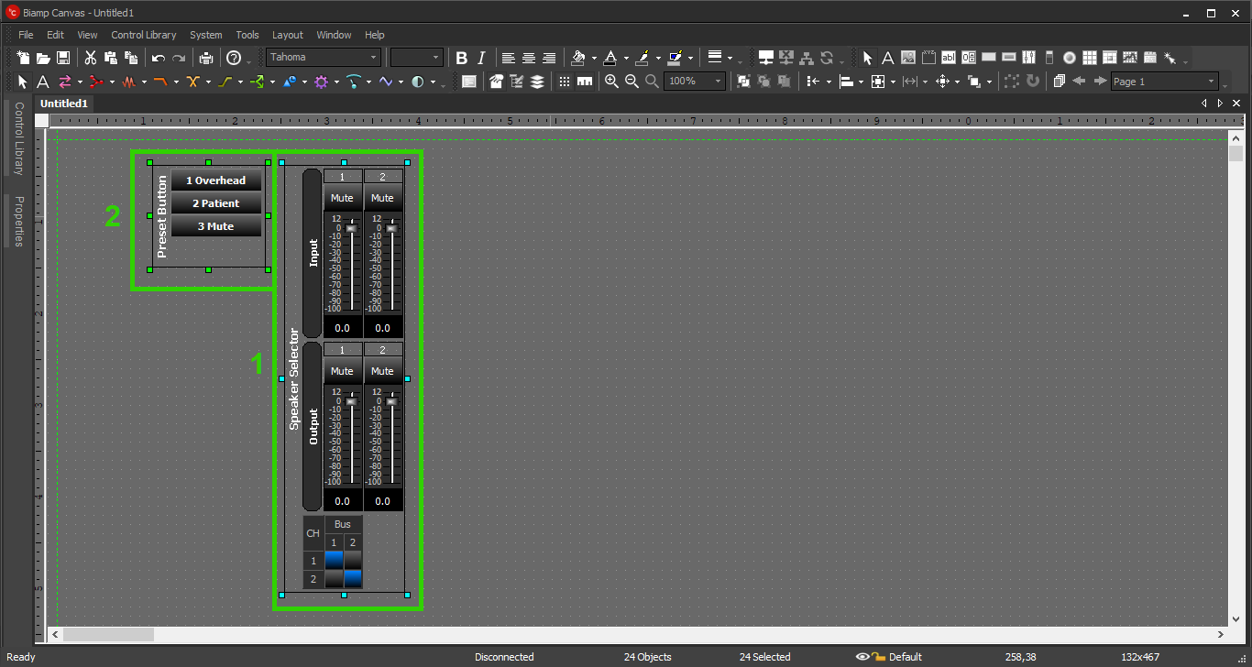
Task: Click the horizontal scrollbar thumb
Action: point(108,634)
